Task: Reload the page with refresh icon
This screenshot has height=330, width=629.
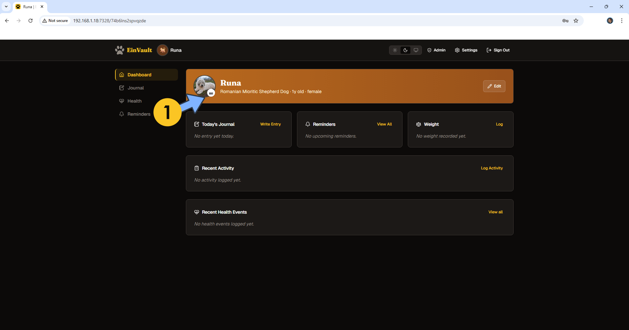Action: 30,21
